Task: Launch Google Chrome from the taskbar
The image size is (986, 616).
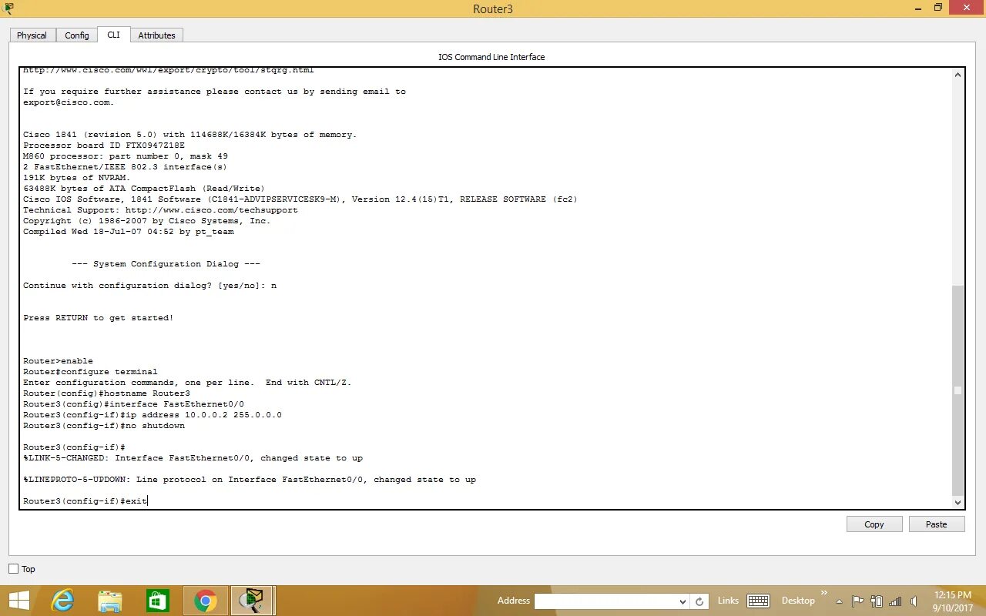Action: [x=206, y=601]
